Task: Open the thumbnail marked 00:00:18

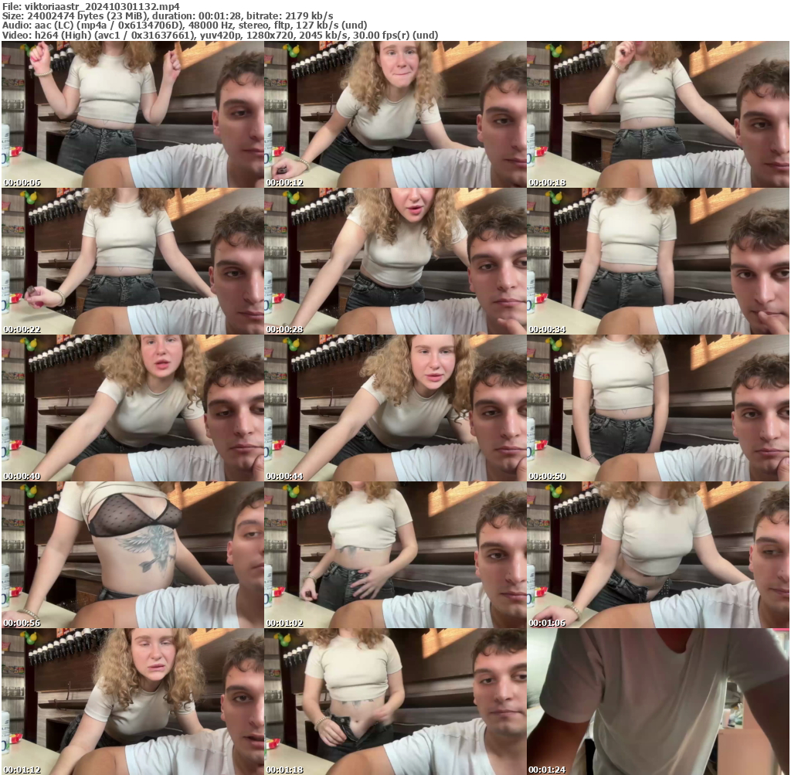Action: point(658,114)
